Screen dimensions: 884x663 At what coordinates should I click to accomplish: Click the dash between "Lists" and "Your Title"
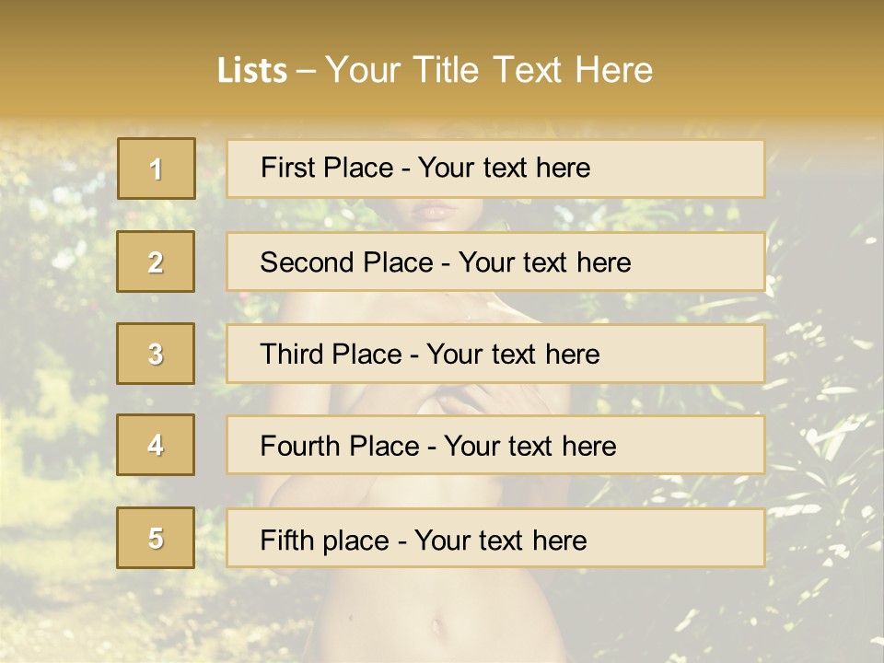(306, 71)
